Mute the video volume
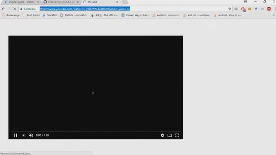This screenshot has width=276, height=155. pyautogui.click(x=31, y=135)
